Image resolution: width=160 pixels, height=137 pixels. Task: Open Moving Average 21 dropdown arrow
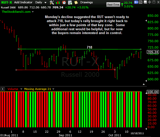pyautogui.click(x=53, y=89)
